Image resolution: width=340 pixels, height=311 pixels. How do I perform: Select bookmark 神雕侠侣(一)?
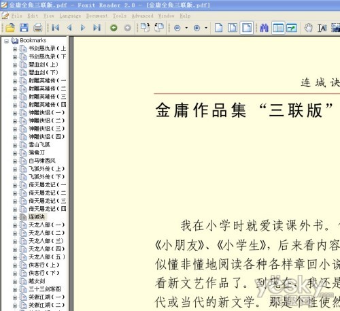tap(46, 112)
